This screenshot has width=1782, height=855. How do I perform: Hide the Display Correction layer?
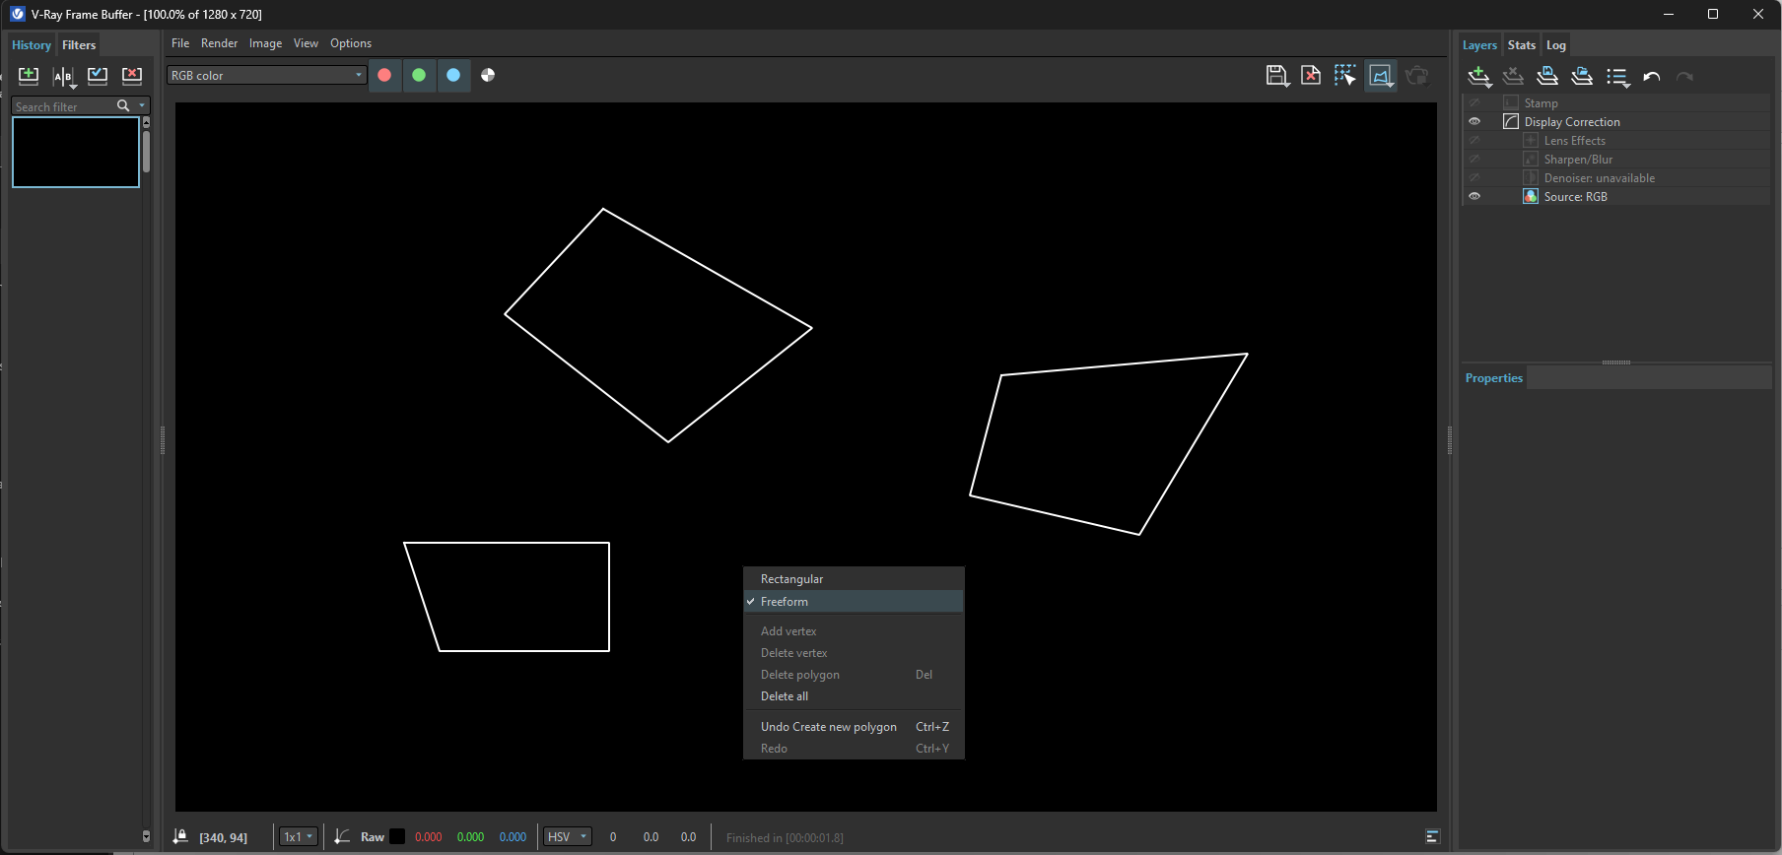pos(1474,122)
